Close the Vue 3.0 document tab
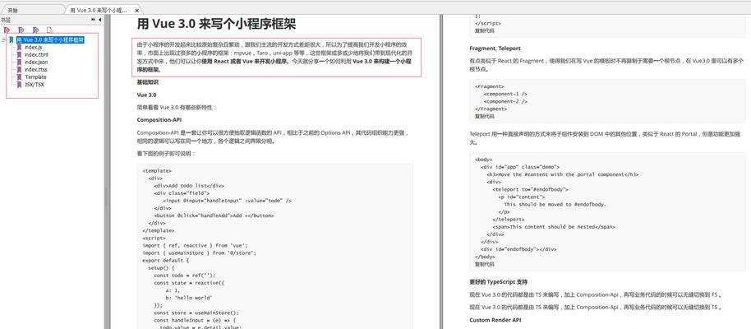The image size is (751, 329). click(x=137, y=10)
